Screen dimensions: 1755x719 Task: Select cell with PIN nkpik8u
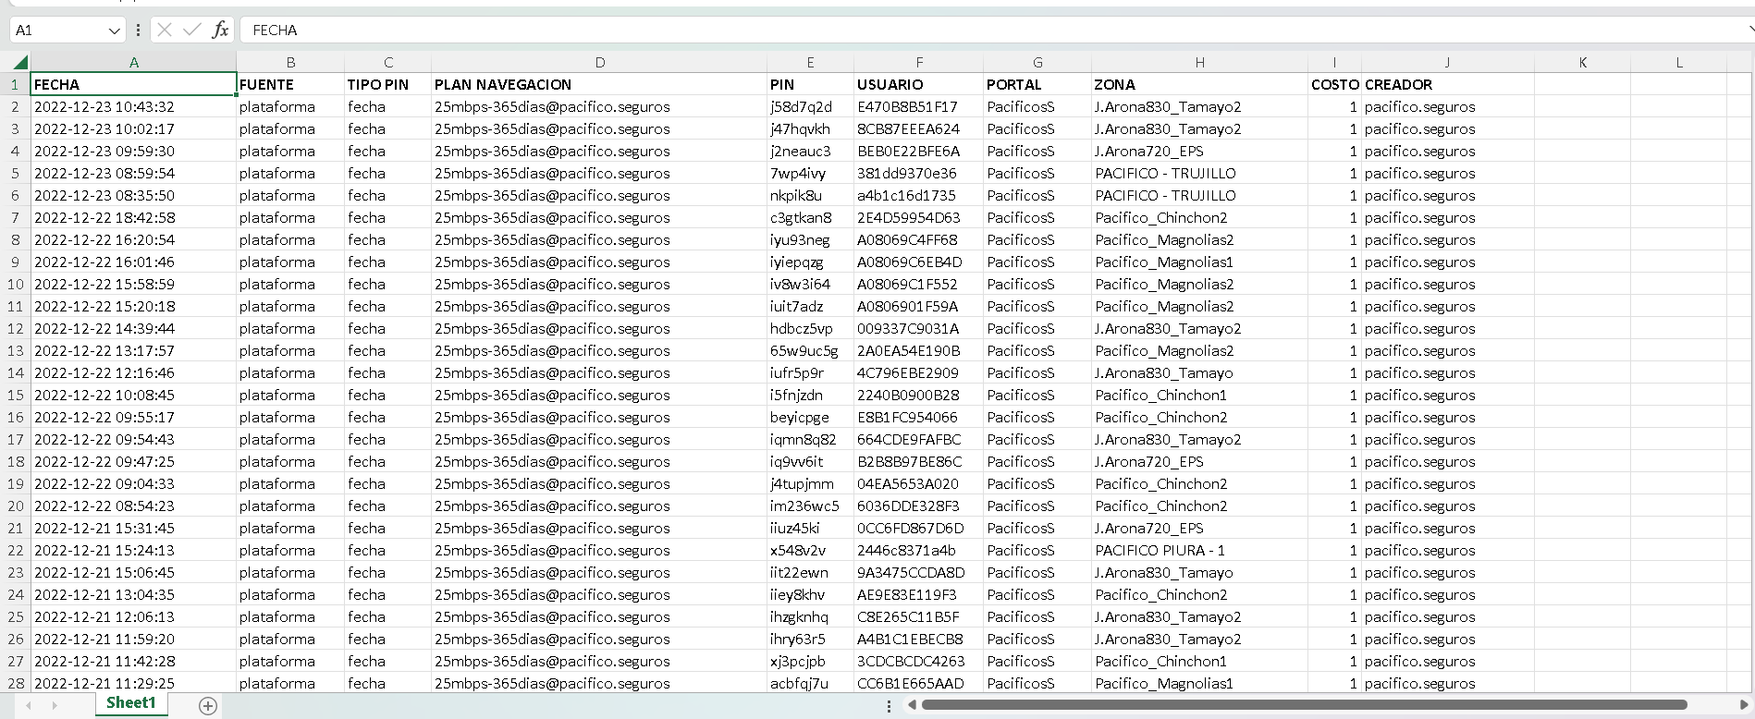click(810, 195)
